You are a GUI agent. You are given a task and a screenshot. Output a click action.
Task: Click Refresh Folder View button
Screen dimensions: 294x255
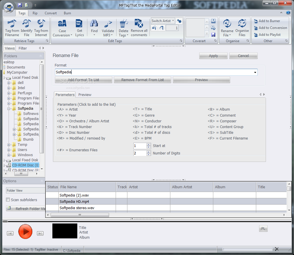(x=26, y=209)
